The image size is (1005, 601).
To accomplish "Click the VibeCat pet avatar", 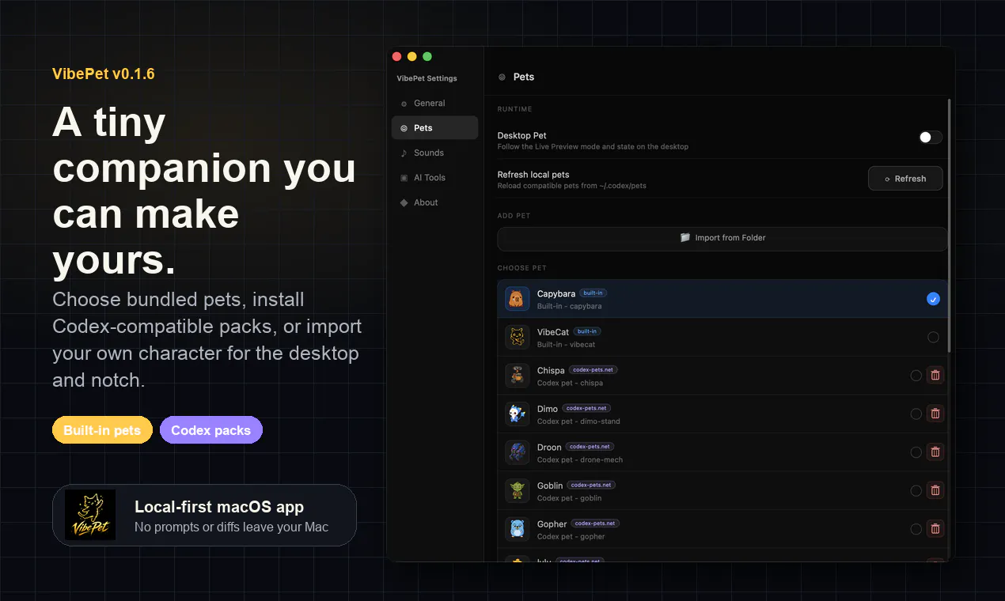I will click(518, 338).
